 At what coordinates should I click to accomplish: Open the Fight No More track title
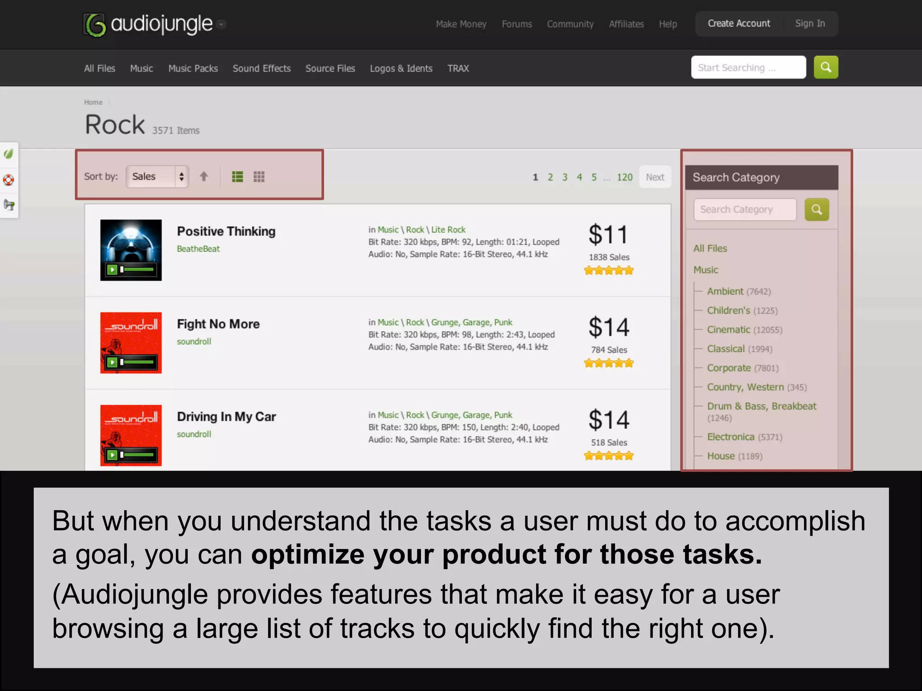[218, 324]
